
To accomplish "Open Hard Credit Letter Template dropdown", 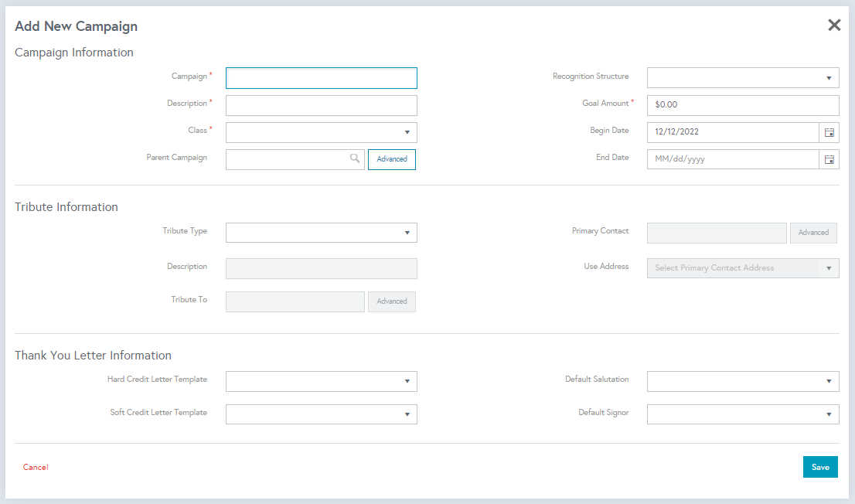I will click(x=321, y=381).
